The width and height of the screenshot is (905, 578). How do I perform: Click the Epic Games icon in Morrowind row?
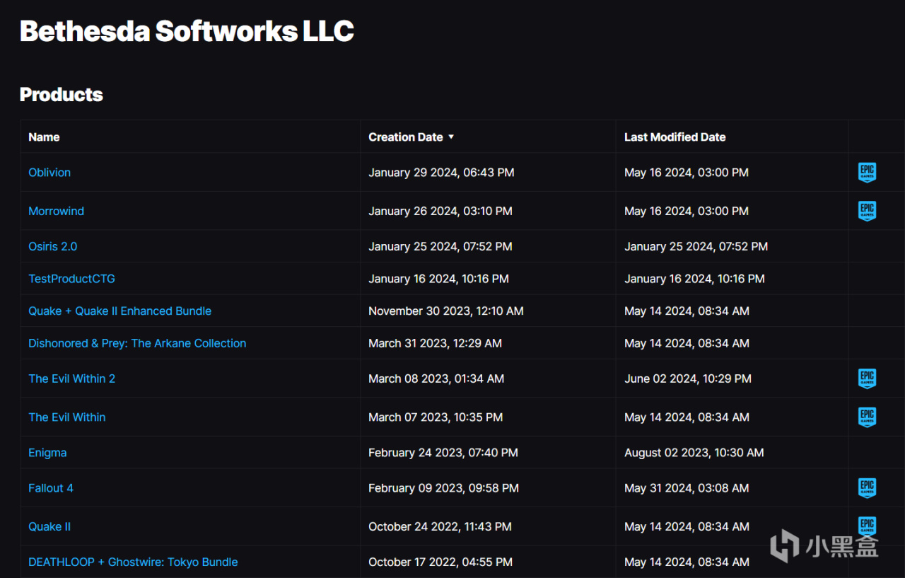click(x=867, y=211)
